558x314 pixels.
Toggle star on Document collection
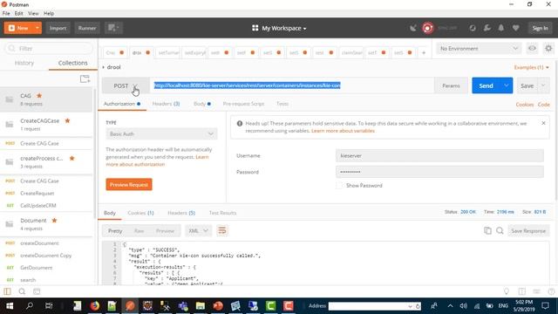tap(54, 221)
